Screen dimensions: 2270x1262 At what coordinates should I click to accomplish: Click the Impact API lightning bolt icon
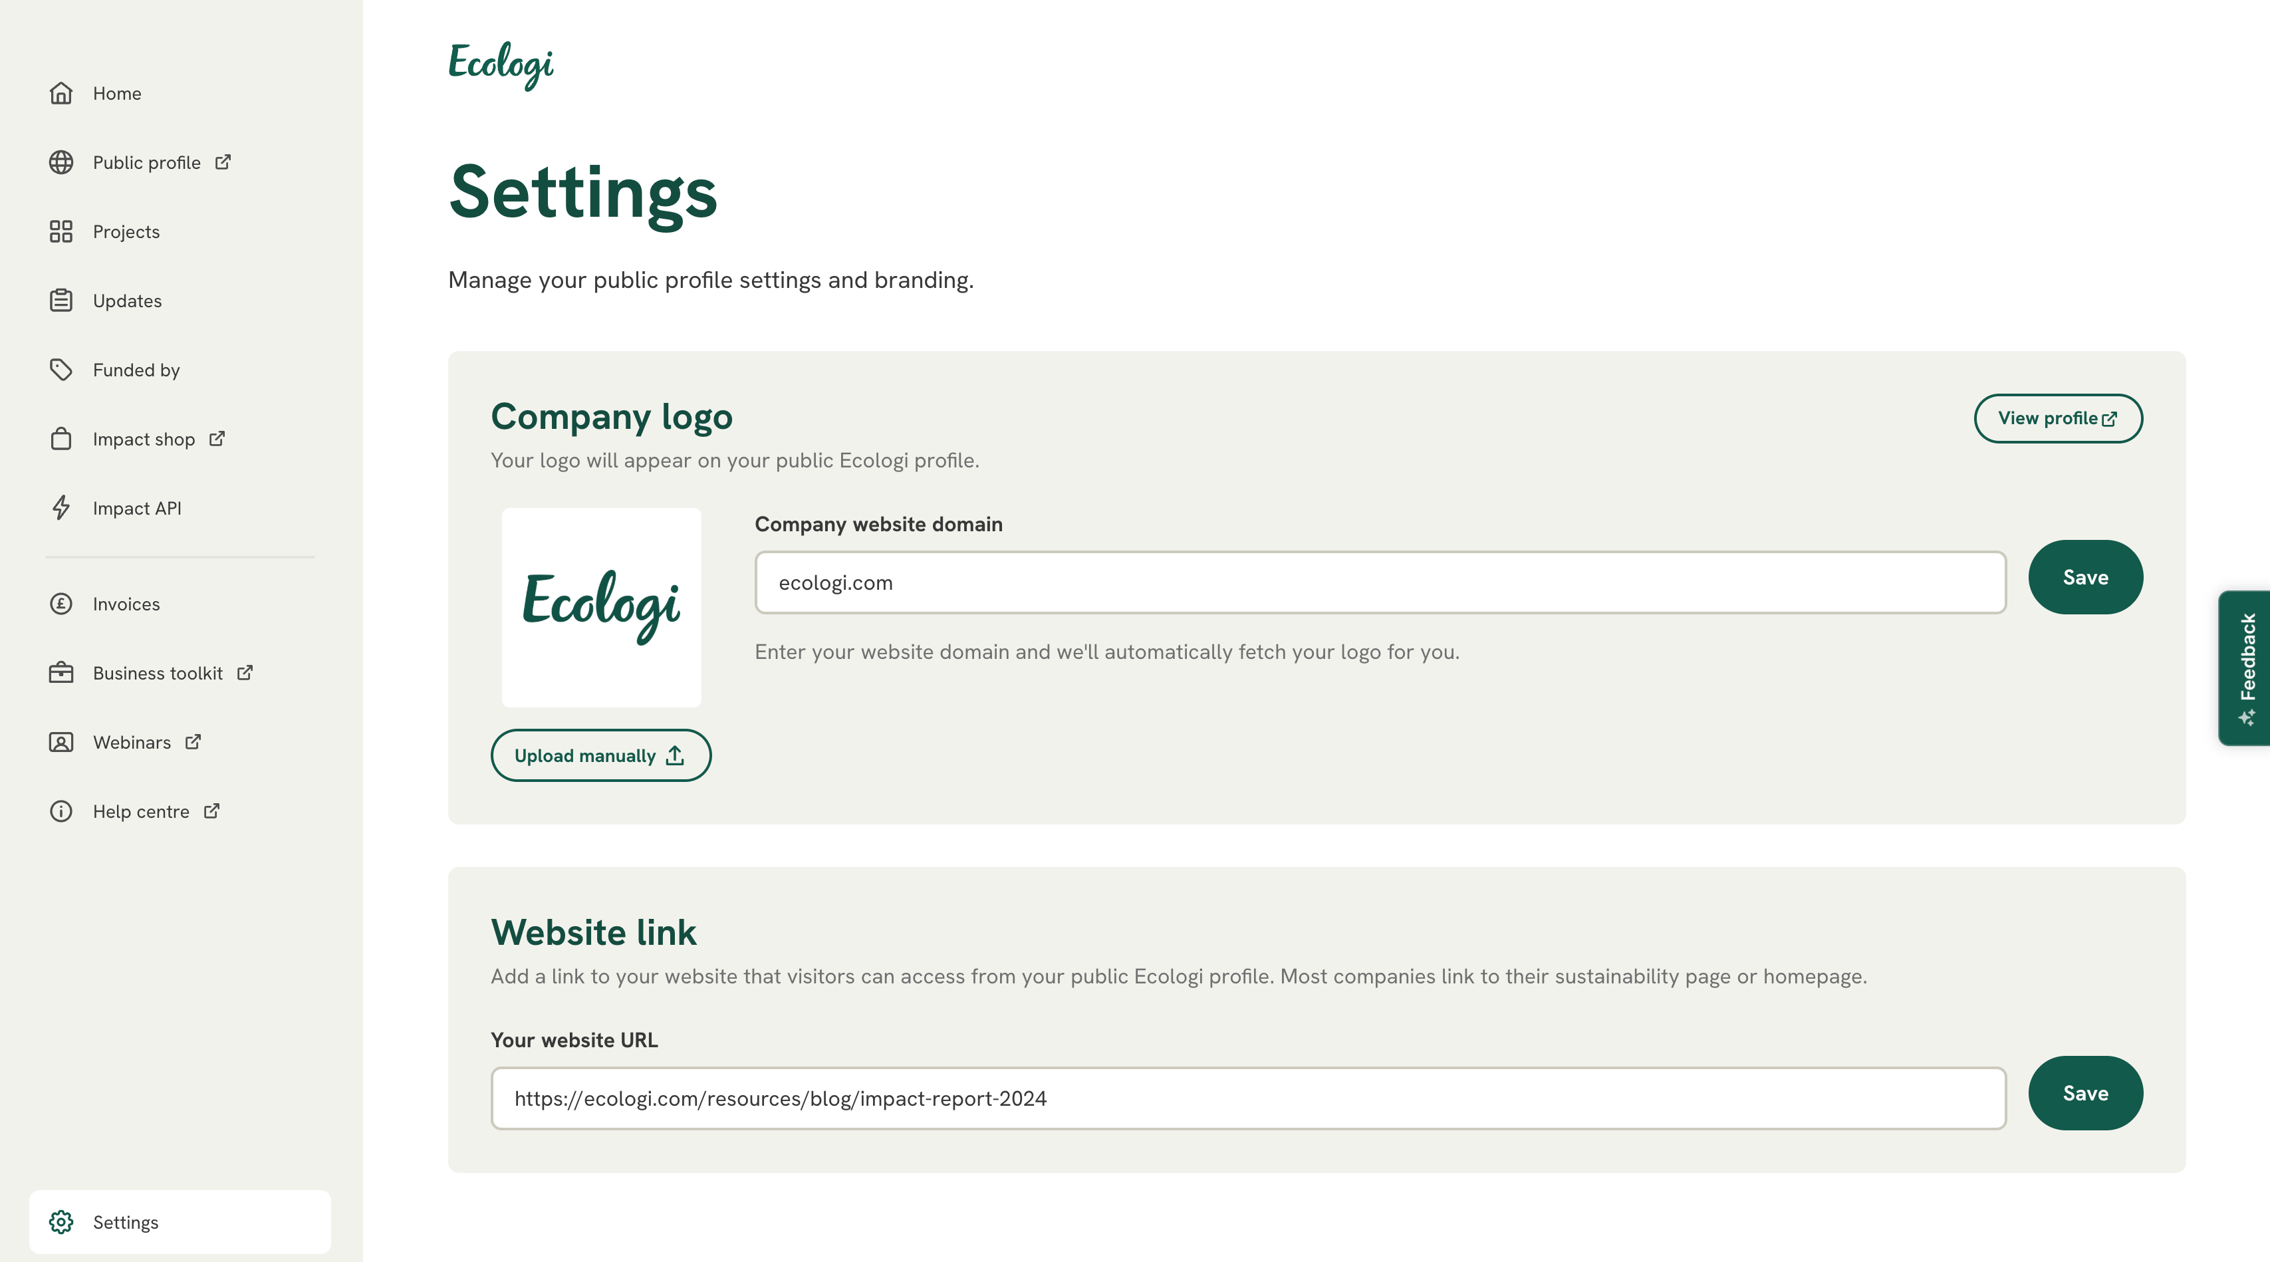[61, 509]
